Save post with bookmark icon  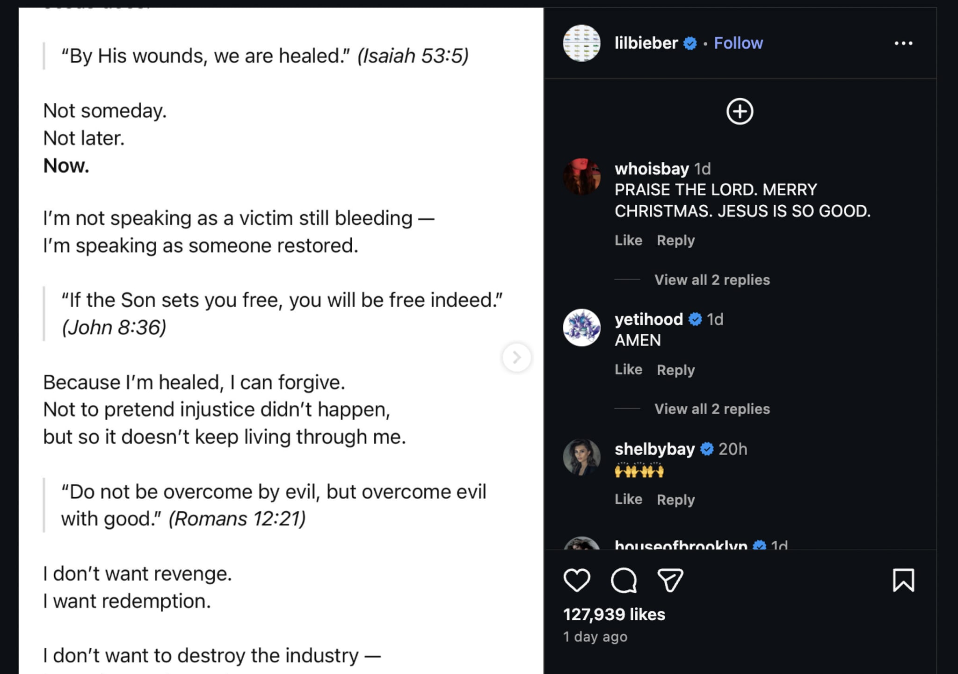[x=903, y=580]
